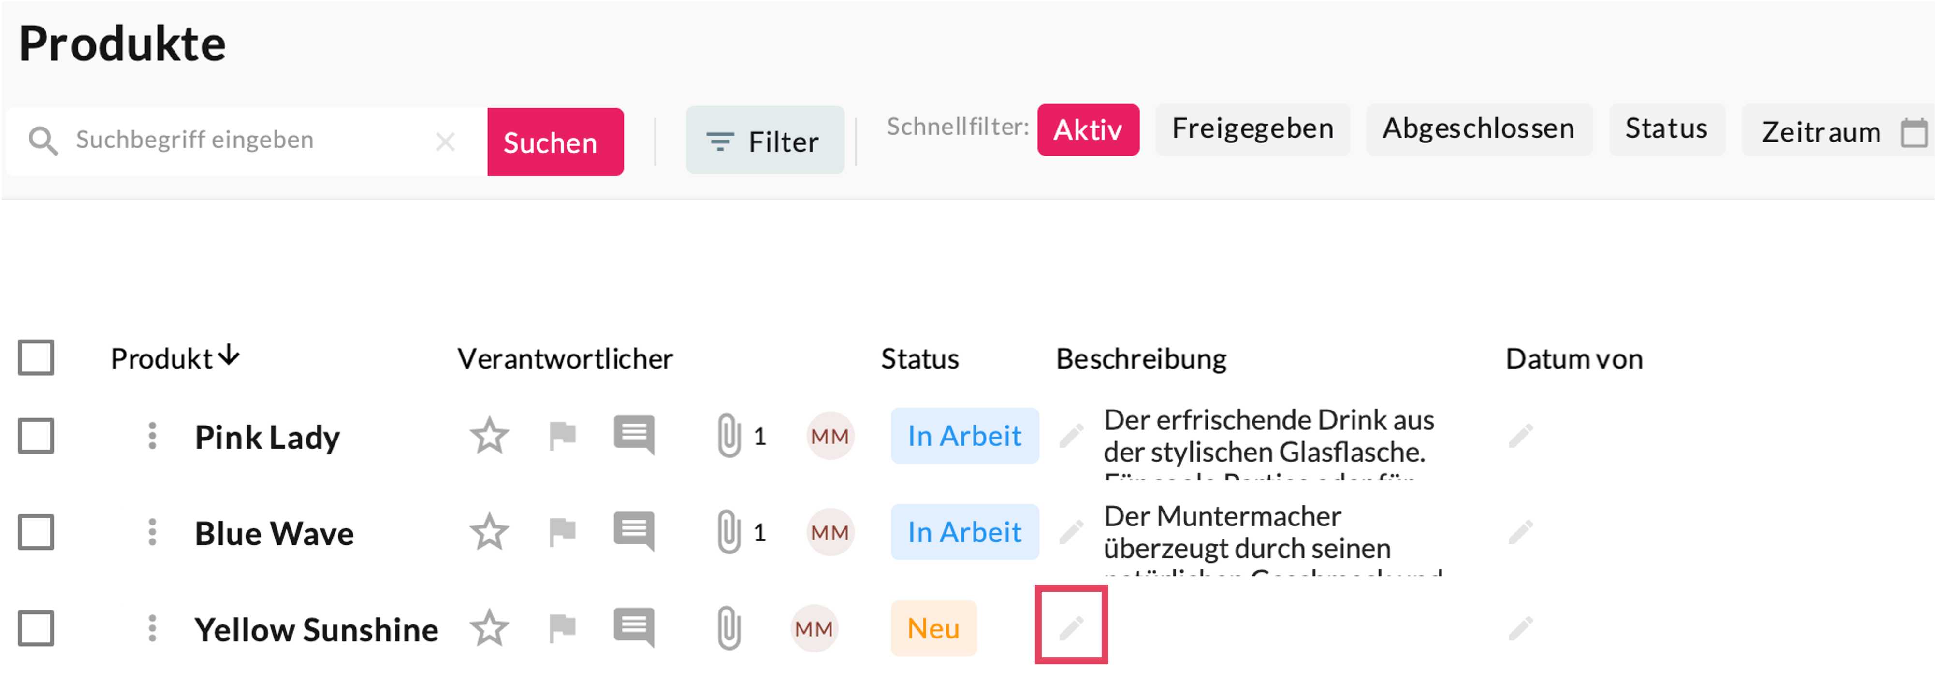Open Pink Lady attachments paperclip

[728, 435]
